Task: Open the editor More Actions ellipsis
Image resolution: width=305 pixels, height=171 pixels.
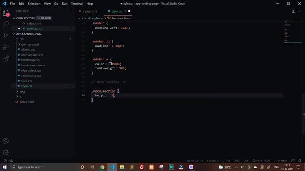Action: (300, 11)
